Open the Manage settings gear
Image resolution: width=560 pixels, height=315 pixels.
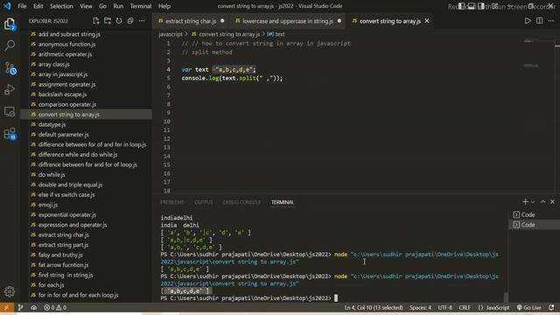[10, 291]
